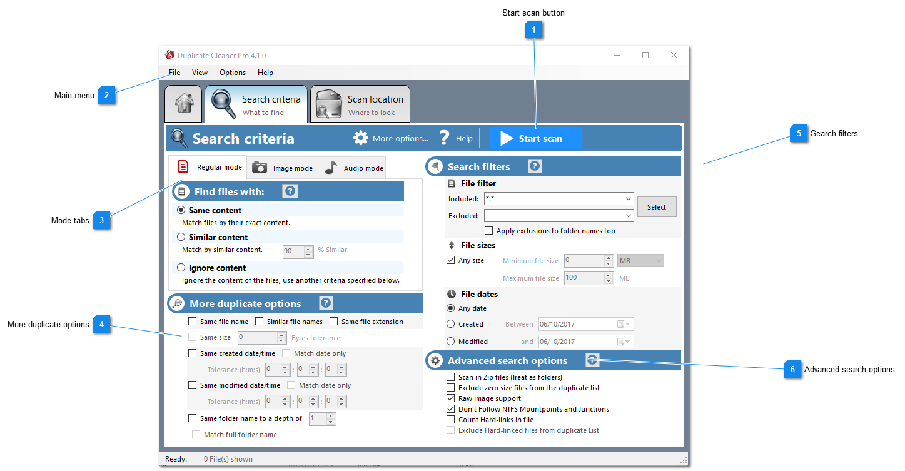This screenshot has height=471, width=905.
Task: Select the Similar content radio button
Action: tap(181, 237)
